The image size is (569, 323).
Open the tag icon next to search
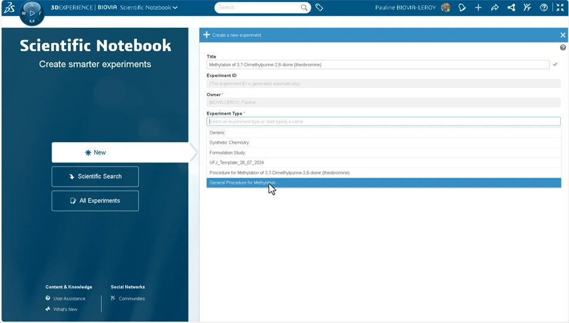point(319,7)
